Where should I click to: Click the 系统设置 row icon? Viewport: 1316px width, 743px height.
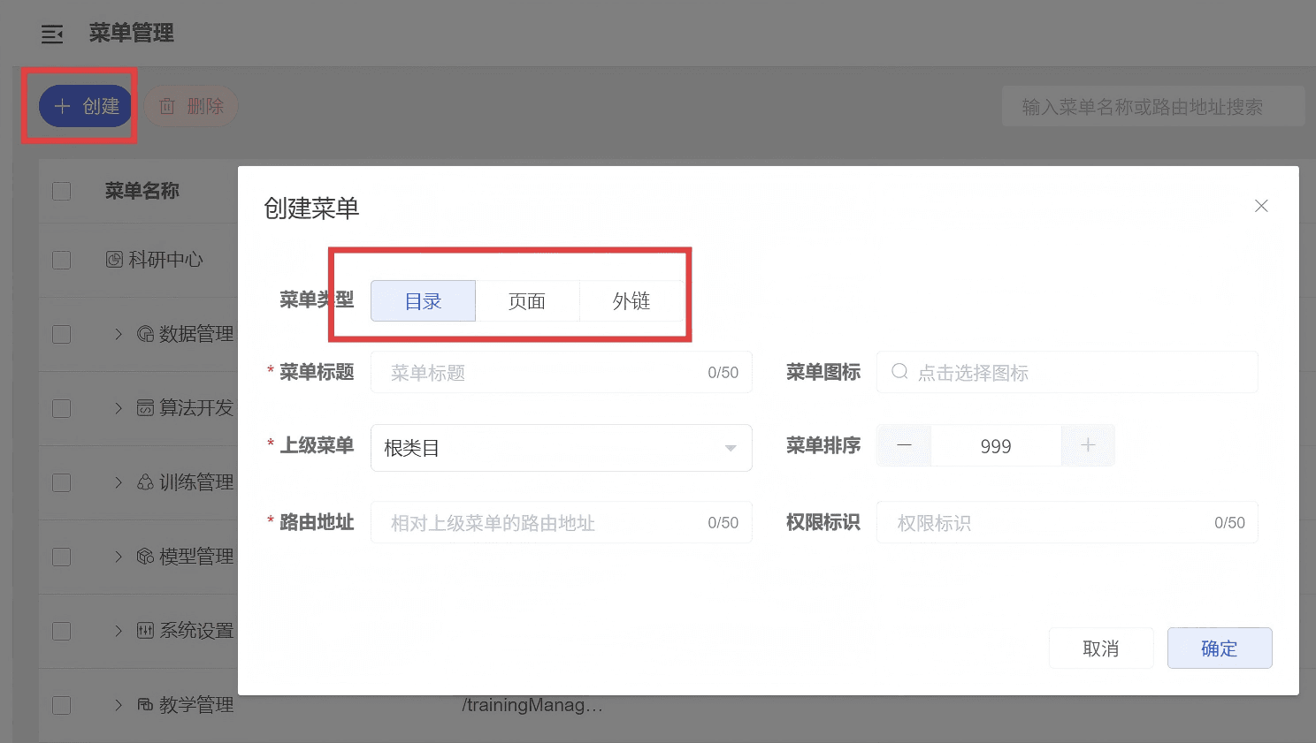(x=146, y=631)
